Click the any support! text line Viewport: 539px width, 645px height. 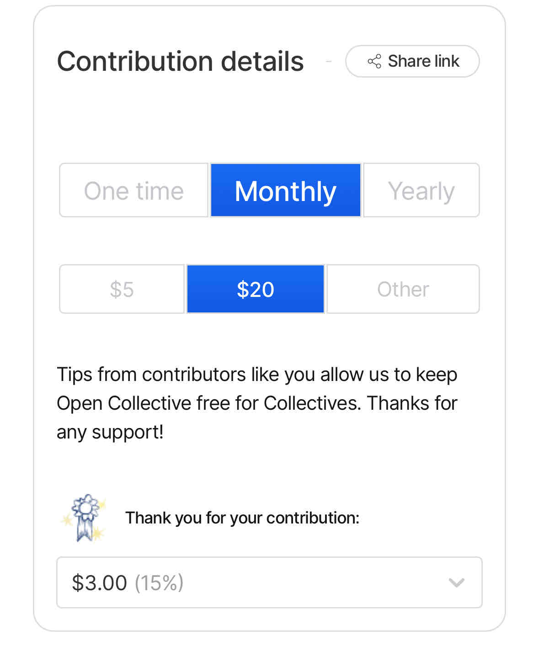coord(110,432)
